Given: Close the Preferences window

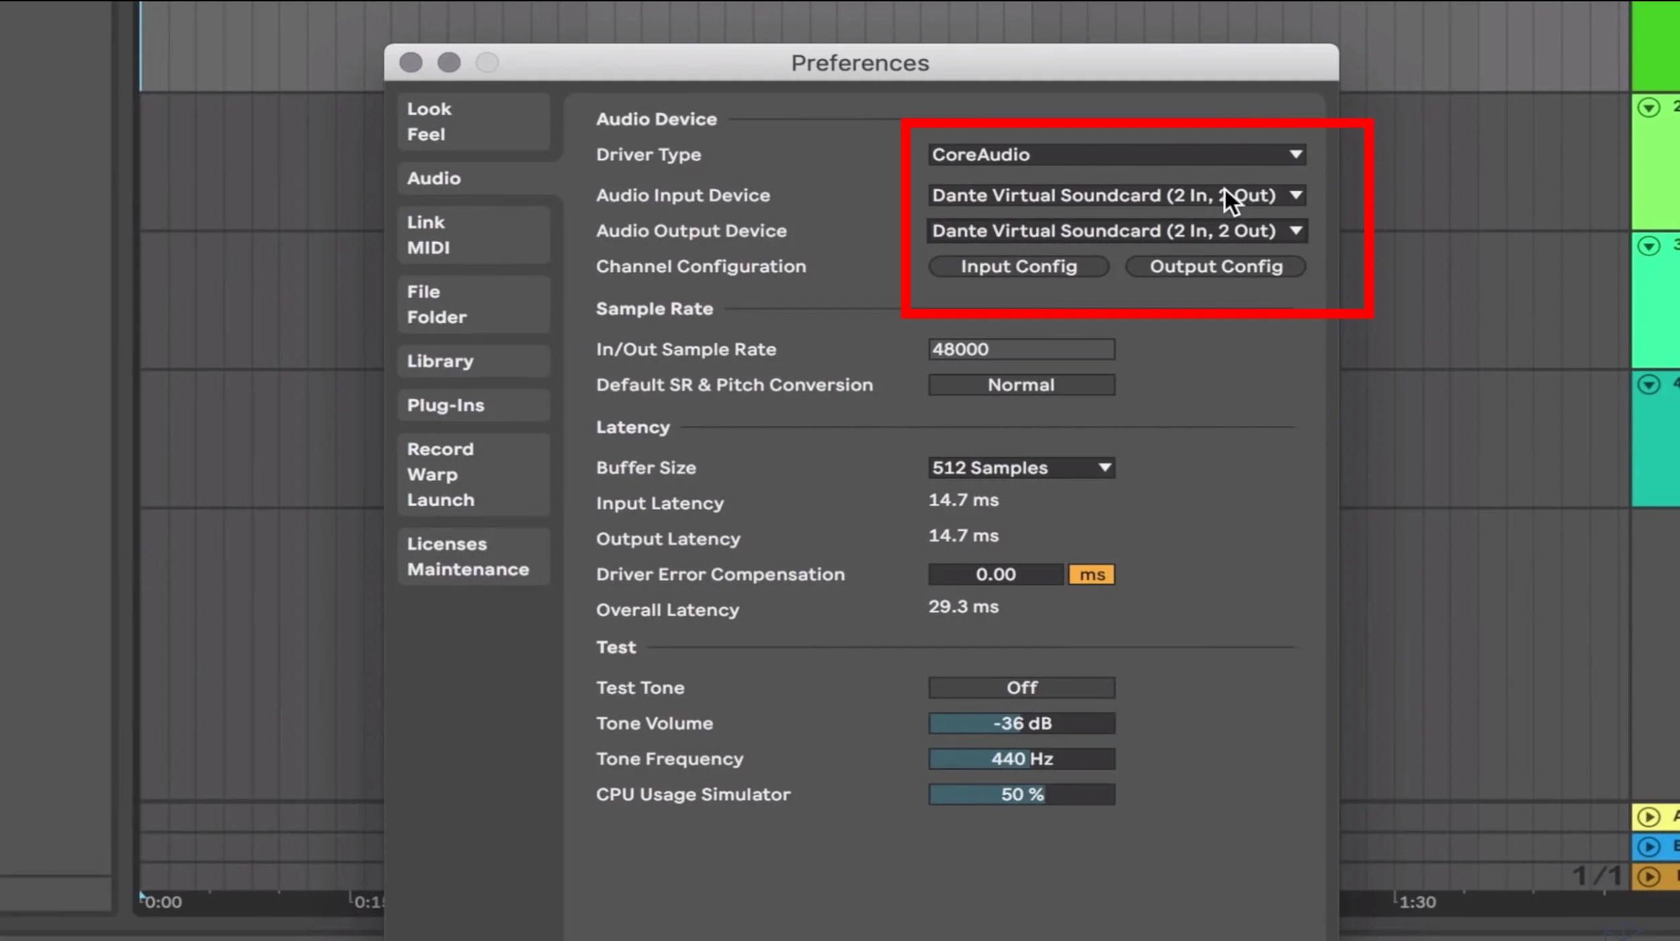Looking at the screenshot, I should coord(411,62).
